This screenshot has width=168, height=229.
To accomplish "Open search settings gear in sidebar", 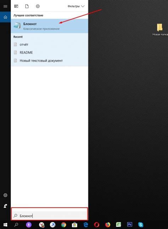I will point(5,195).
